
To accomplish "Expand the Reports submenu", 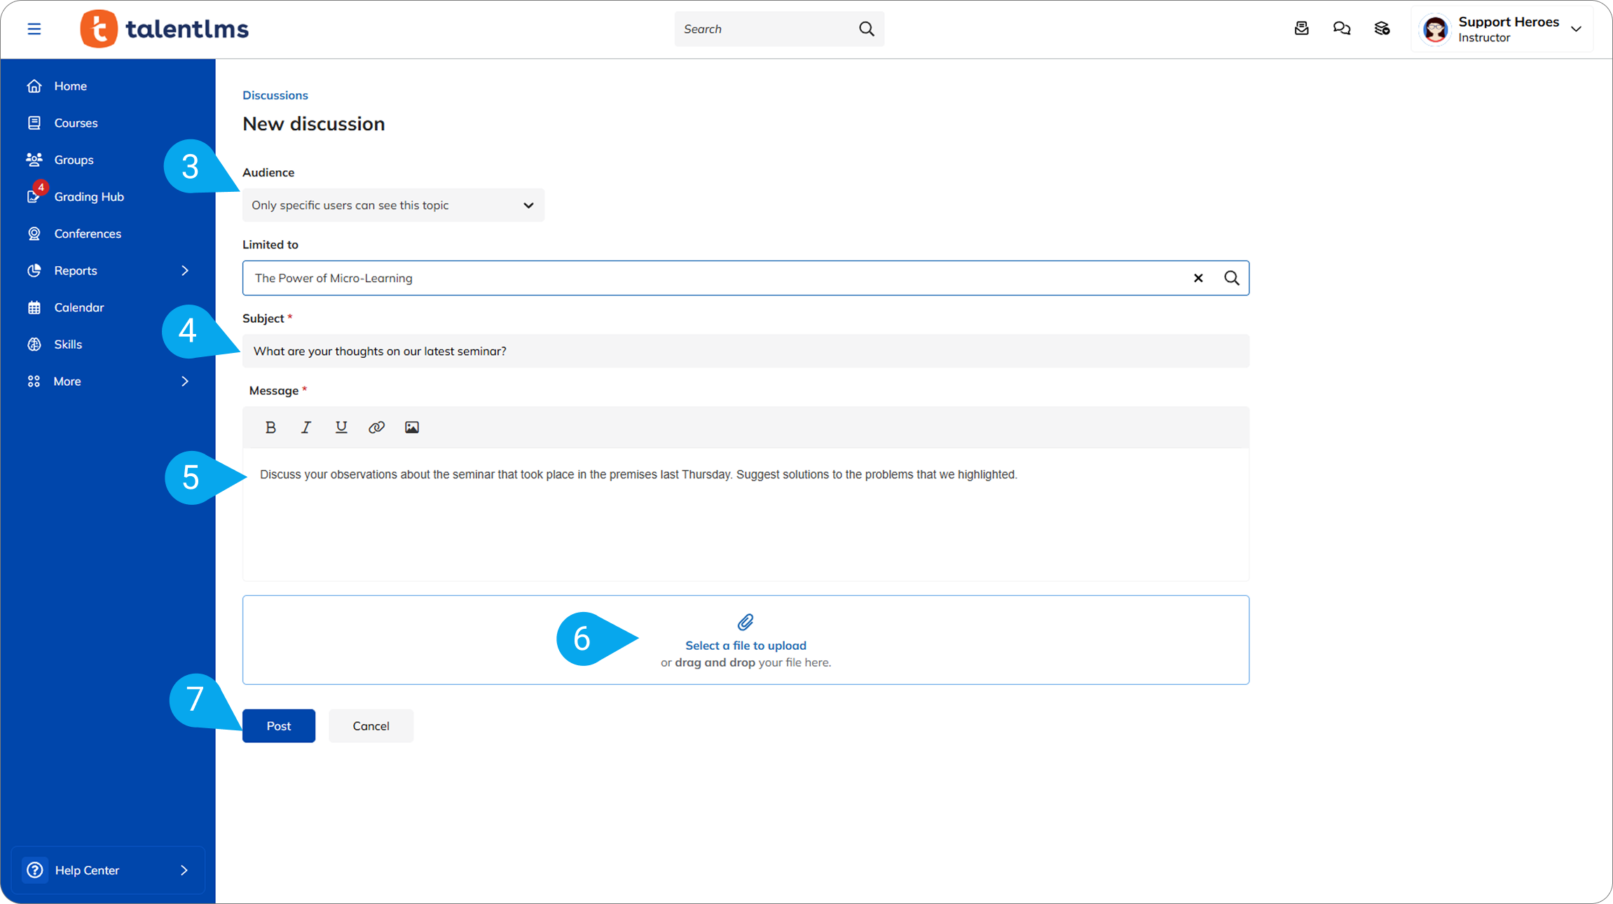I will (x=184, y=270).
